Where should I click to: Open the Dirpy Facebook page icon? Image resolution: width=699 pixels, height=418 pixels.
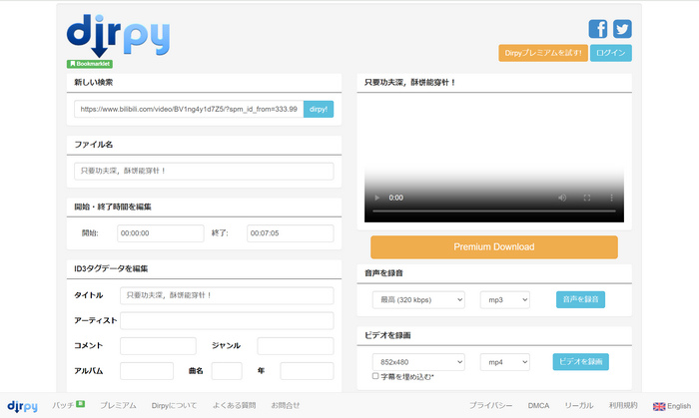coord(597,29)
